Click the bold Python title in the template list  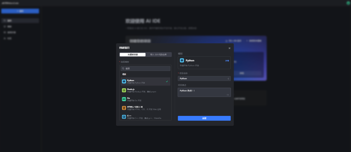(131, 80)
